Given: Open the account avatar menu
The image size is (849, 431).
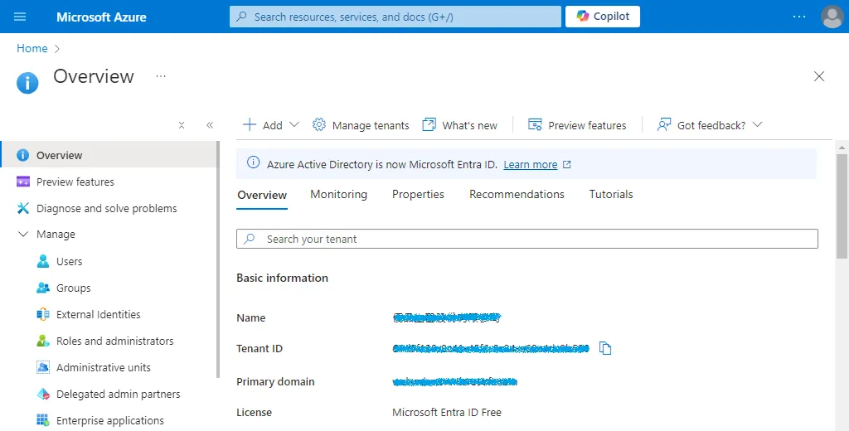Looking at the screenshot, I should [x=832, y=17].
